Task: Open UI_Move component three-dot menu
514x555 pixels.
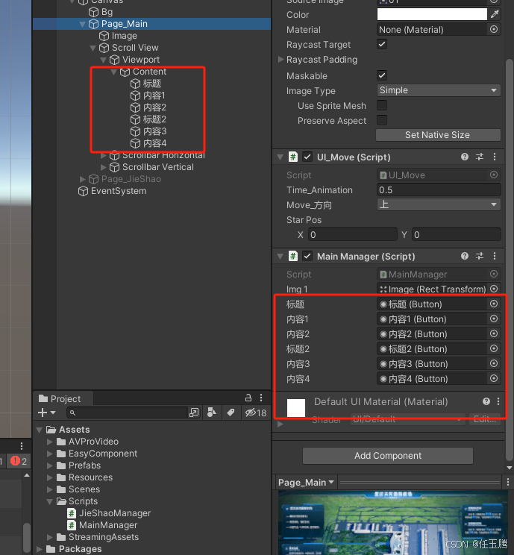Action: tap(495, 157)
